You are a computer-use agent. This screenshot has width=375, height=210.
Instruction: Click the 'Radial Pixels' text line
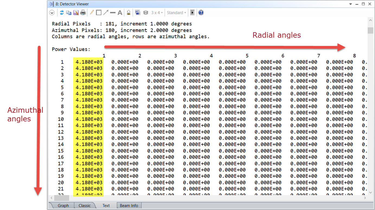click(x=122, y=24)
